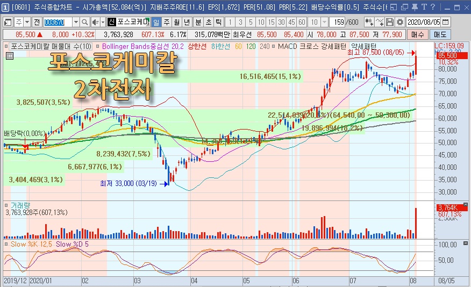471x287 pixels.
Task: Select the 틱 tick chart tab
Action: (x=219, y=22)
